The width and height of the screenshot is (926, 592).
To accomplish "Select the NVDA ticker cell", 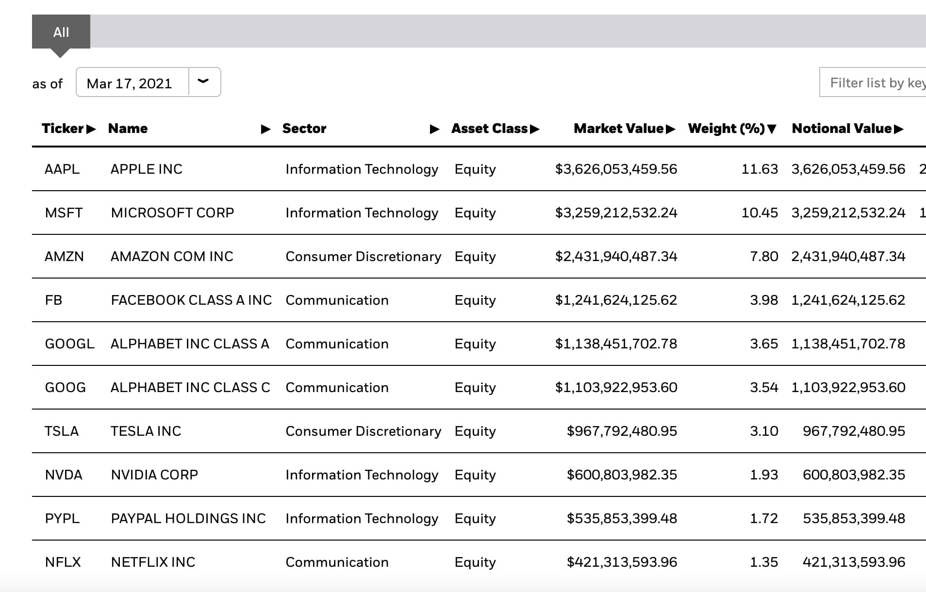I will click(x=64, y=475).
